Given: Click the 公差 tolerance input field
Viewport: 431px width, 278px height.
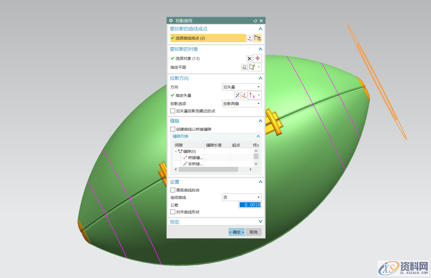Looking at the screenshot, I should pyautogui.click(x=250, y=205).
